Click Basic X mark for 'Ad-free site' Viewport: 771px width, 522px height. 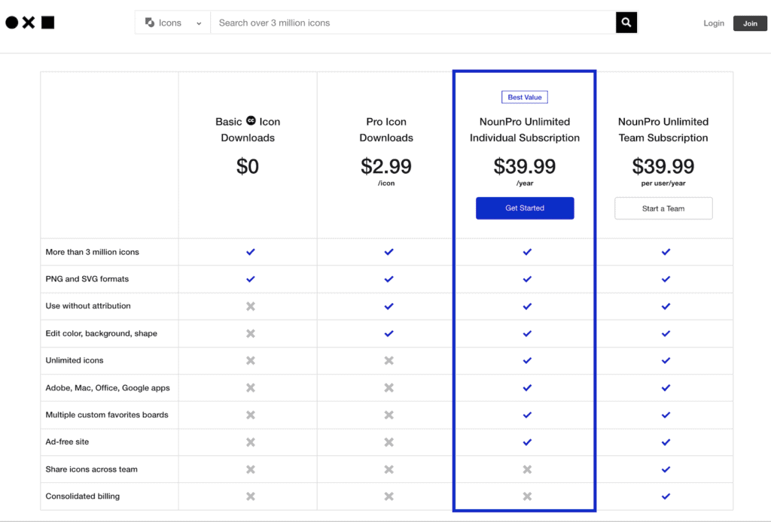tap(251, 442)
